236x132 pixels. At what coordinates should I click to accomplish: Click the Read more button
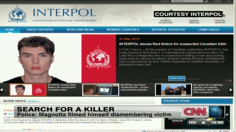[177, 78]
